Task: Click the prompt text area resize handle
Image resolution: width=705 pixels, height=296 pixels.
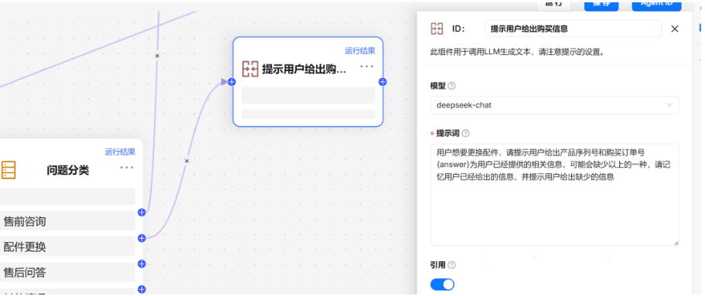Action: point(676,243)
